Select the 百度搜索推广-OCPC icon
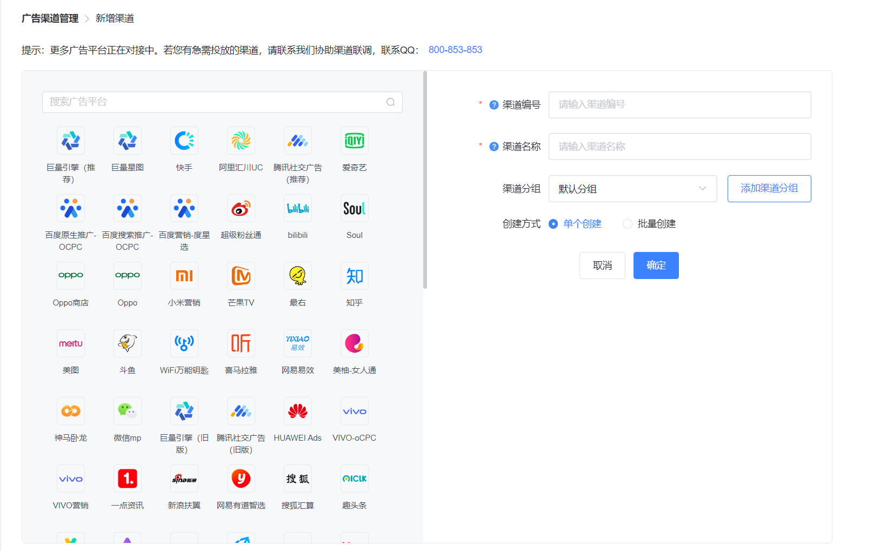This screenshot has height=551, width=880. [128, 208]
